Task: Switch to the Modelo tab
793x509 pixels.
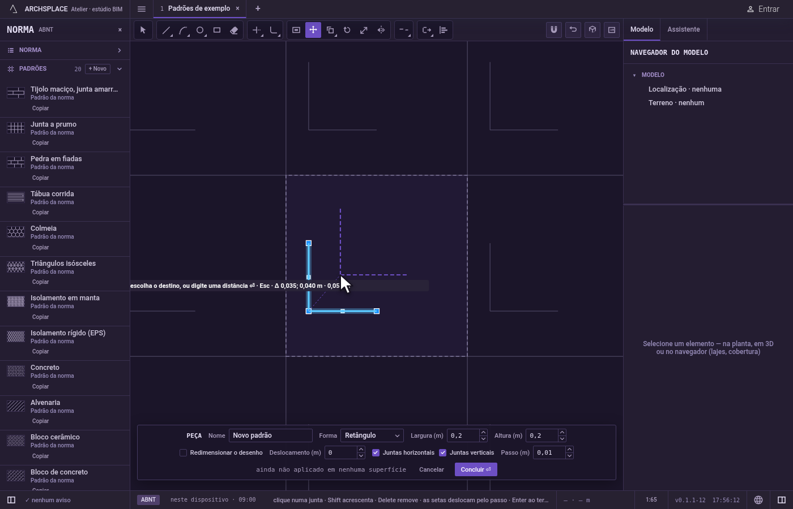Action: point(642,29)
